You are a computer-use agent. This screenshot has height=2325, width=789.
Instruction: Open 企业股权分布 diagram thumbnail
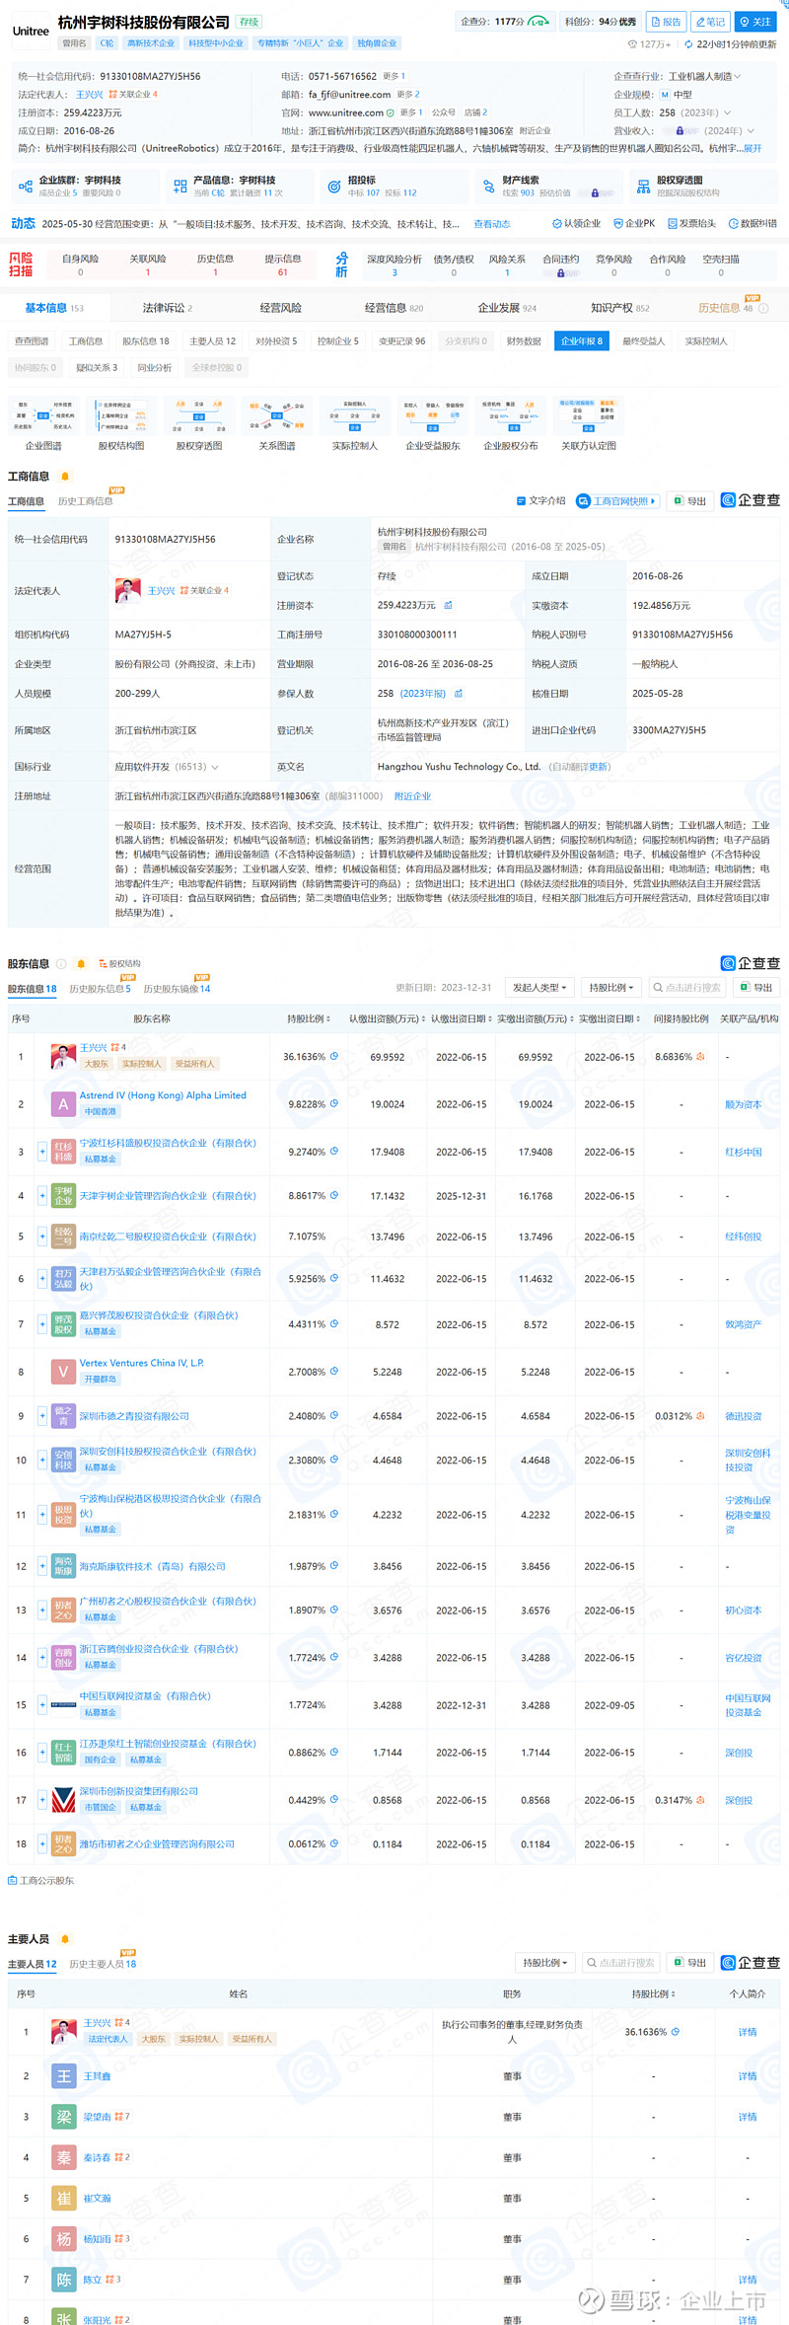[x=511, y=424]
